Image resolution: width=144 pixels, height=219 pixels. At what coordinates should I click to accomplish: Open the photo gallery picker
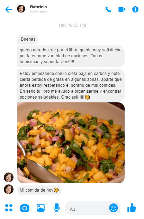pos(40,208)
